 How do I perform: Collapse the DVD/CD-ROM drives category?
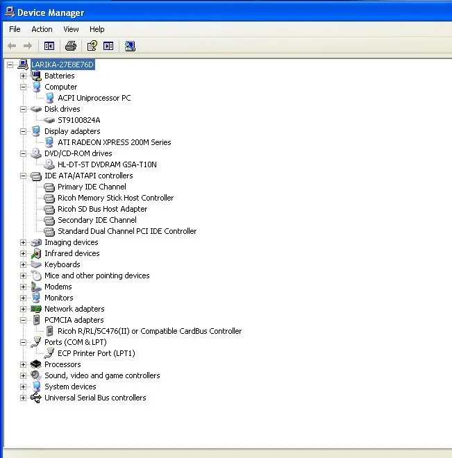click(x=23, y=153)
